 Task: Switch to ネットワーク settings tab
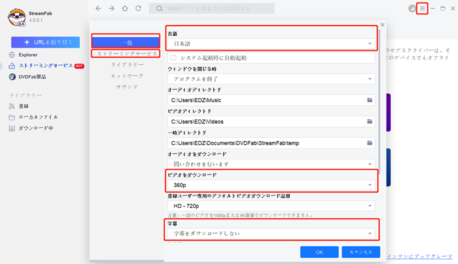pos(127,75)
